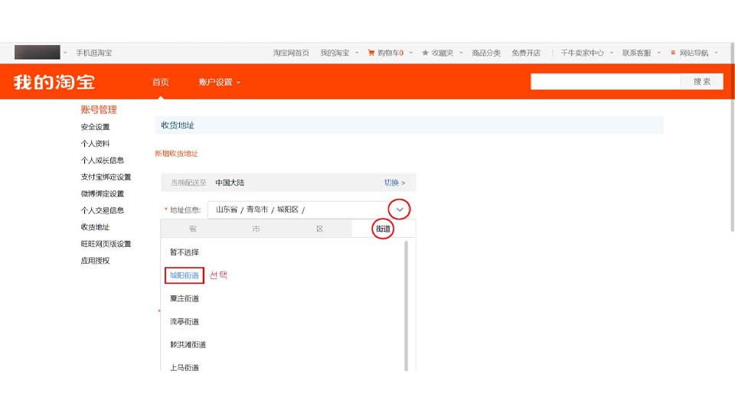Open the username account dropdown arrow
The image size is (735, 413).
65,53
